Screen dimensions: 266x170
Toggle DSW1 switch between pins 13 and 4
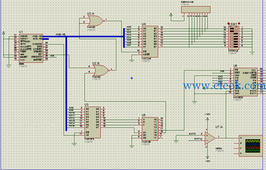tap(234, 36)
